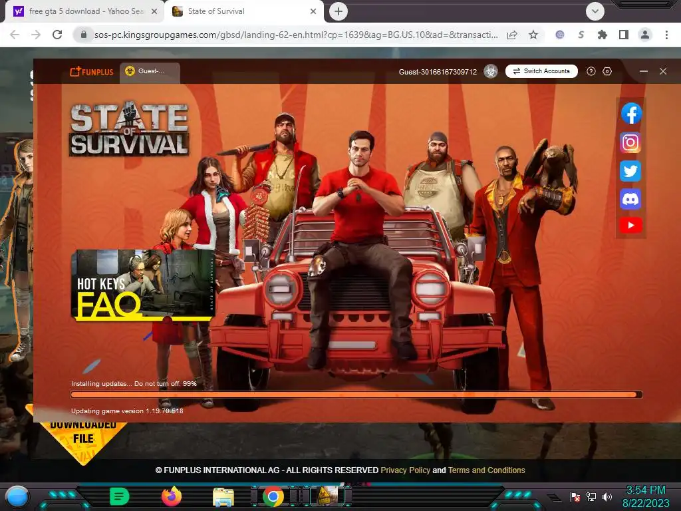The width and height of the screenshot is (681, 511).
Task: Launch Firefox from taskbar
Action: (172, 496)
